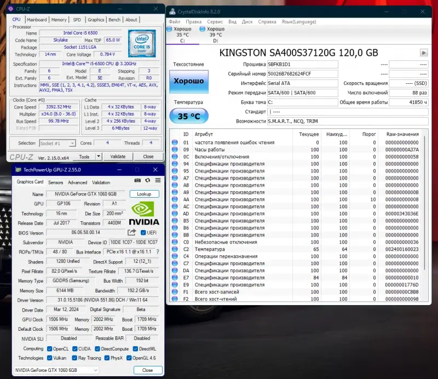
Task: Click the GPU-Z title bar app icon
Action: (x=18, y=170)
